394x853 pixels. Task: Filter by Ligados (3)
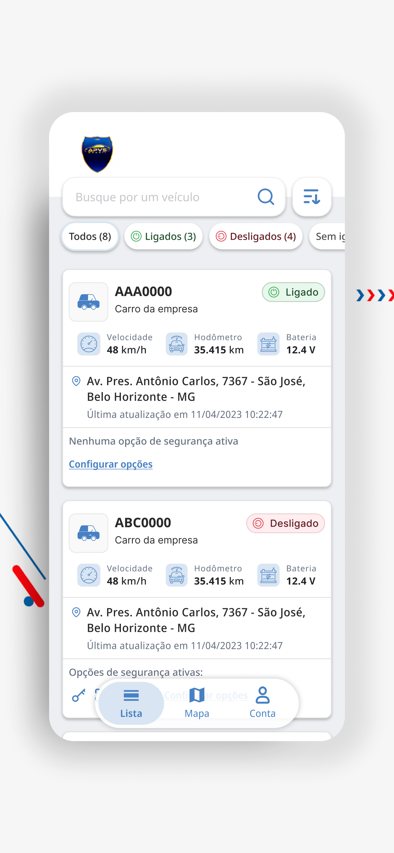[x=164, y=236]
